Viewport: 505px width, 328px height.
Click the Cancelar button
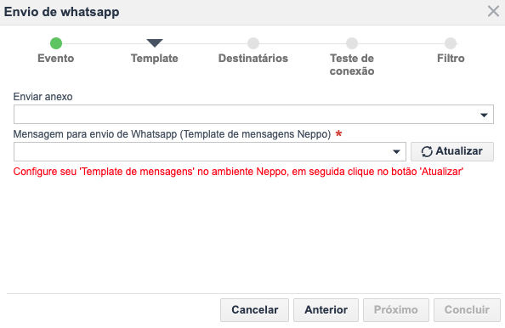[254, 309]
